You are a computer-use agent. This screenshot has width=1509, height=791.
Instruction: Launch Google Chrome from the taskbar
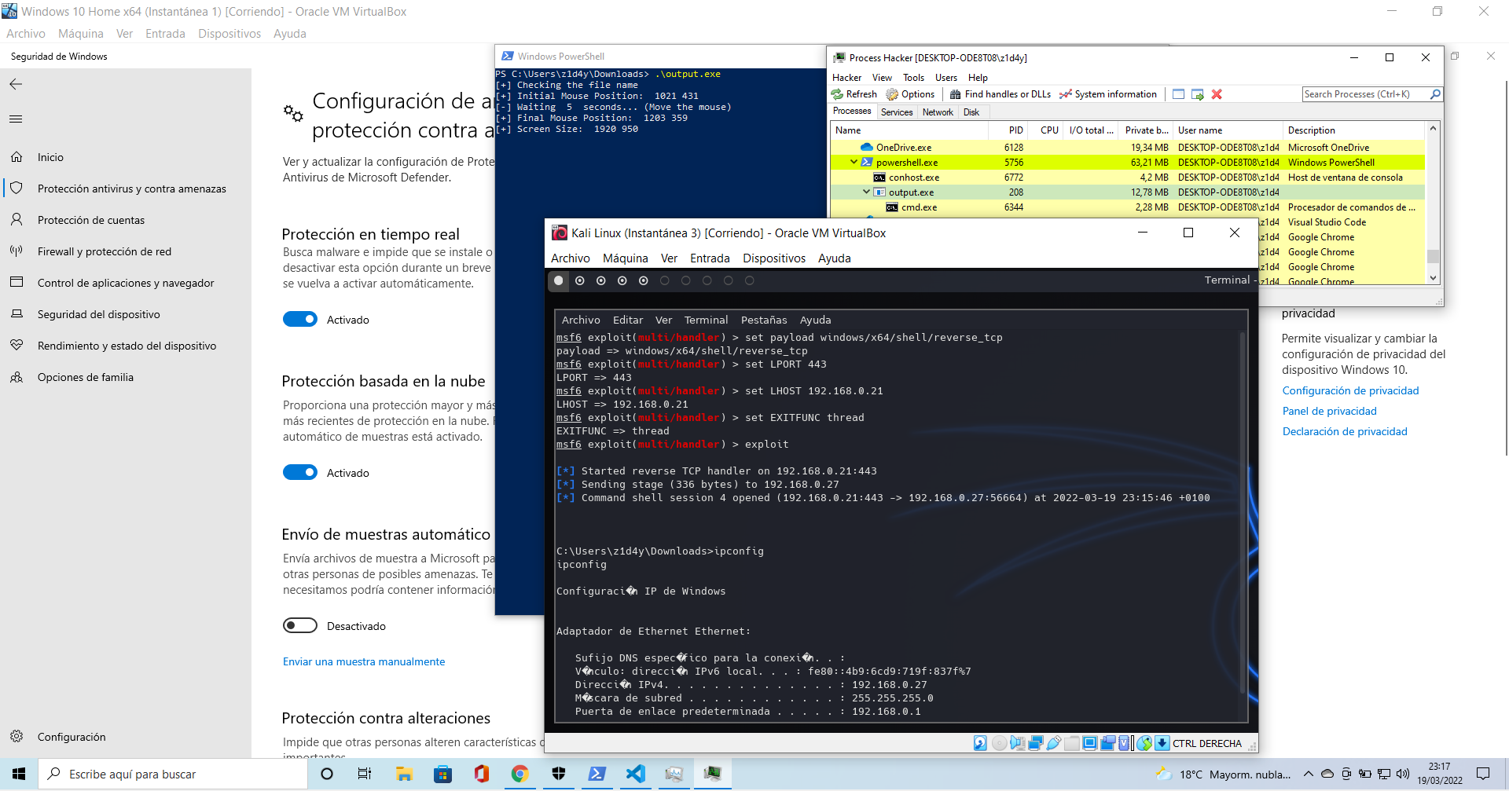[x=520, y=774]
